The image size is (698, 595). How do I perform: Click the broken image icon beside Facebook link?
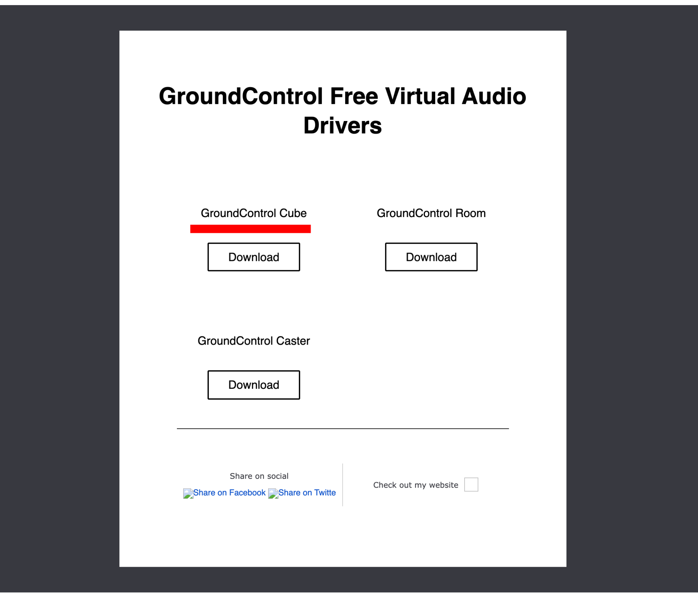point(188,493)
